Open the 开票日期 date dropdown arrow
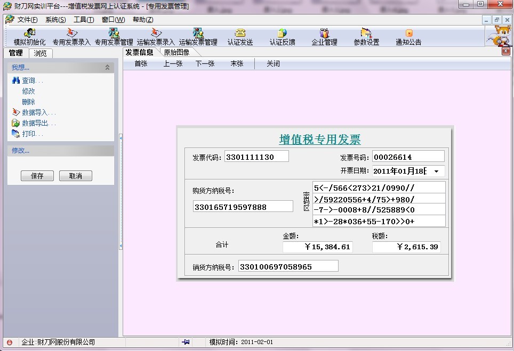The width and height of the screenshot is (514, 351). pyautogui.click(x=437, y=172)
